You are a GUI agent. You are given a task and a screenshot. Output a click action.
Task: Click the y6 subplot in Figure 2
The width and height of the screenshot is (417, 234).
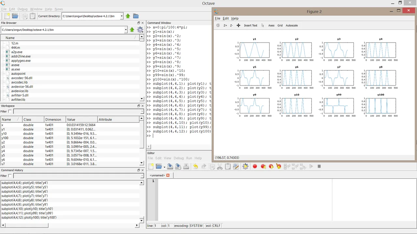click(296, 78)
